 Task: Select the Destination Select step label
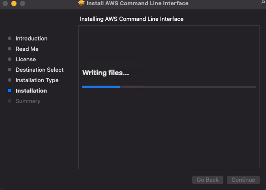(40, 70)
